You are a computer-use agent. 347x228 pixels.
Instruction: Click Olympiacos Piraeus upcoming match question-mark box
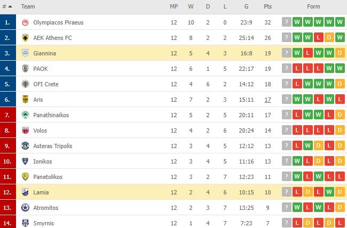287,22
